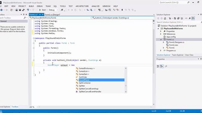Toggle a bookmark on current line

pyautogui.click(x=122, y=10)
